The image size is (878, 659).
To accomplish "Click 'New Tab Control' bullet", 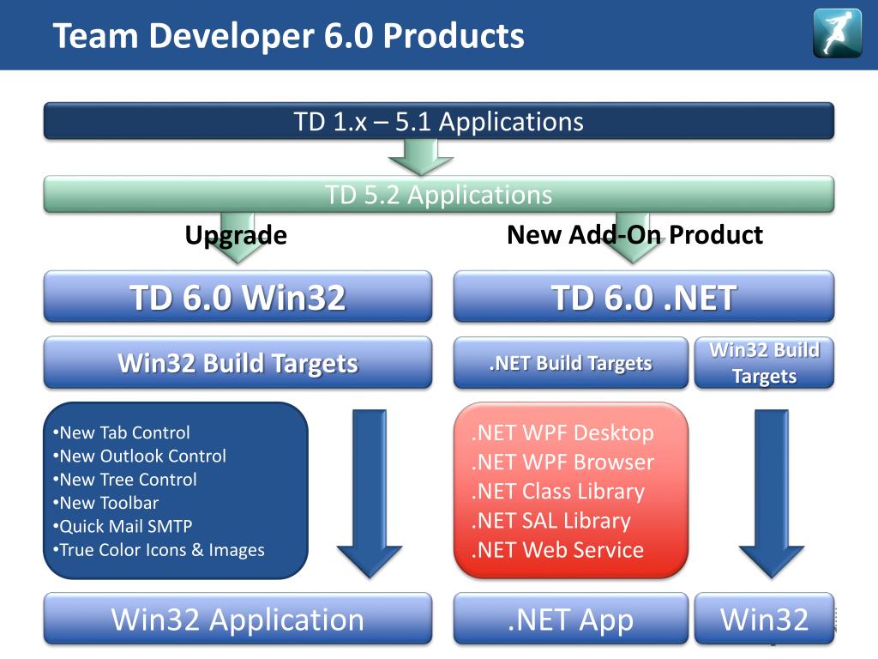I will pyautogui.click(x=122, y=432).
